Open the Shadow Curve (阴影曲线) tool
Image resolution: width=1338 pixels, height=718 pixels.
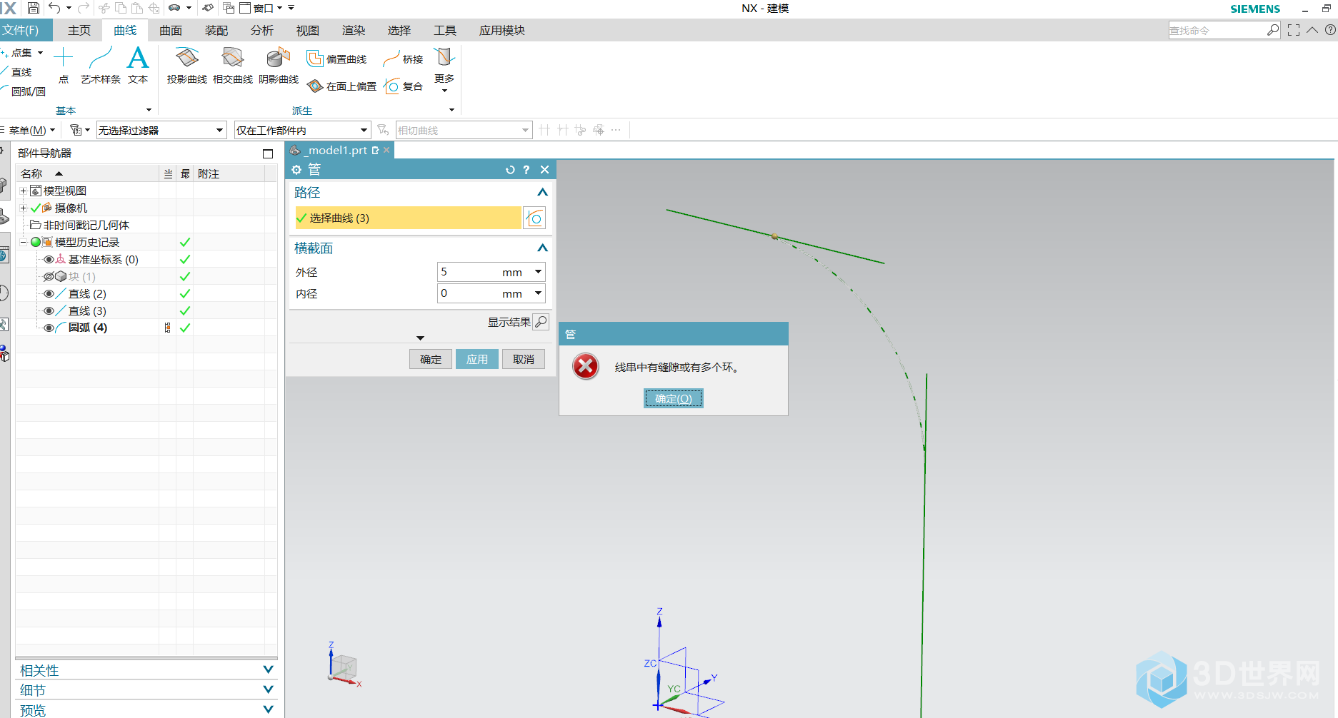pos(279,66)
